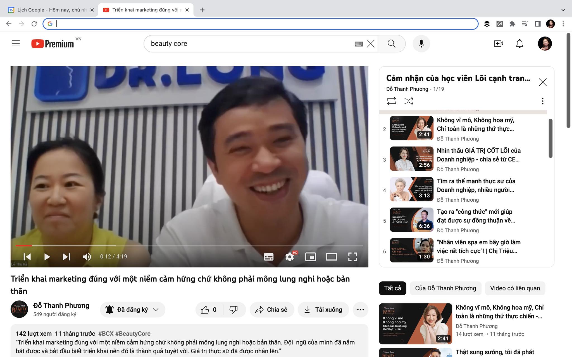Open the browser extensions puzzle menu
Image resolution: width=572 pixels, height=357 pixels.
pos(512,24)
